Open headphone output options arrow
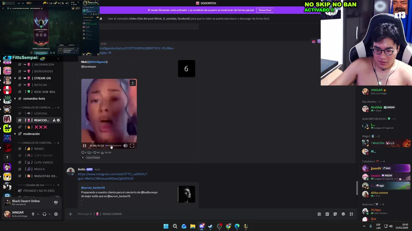 pyautogui.click(x=50, y=214)
